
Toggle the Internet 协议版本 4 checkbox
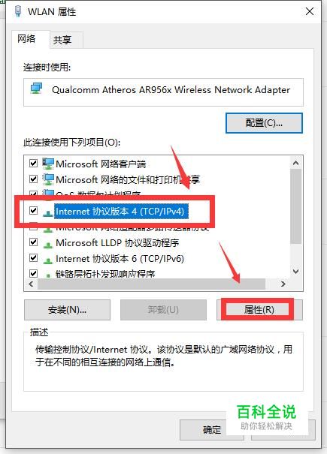[34, 210]
